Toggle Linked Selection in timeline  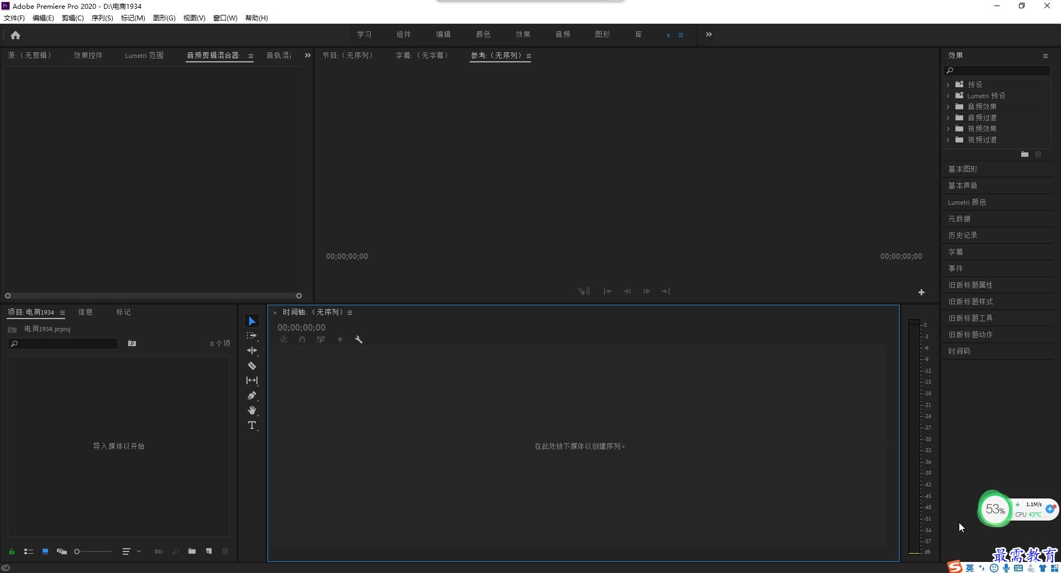321,339
